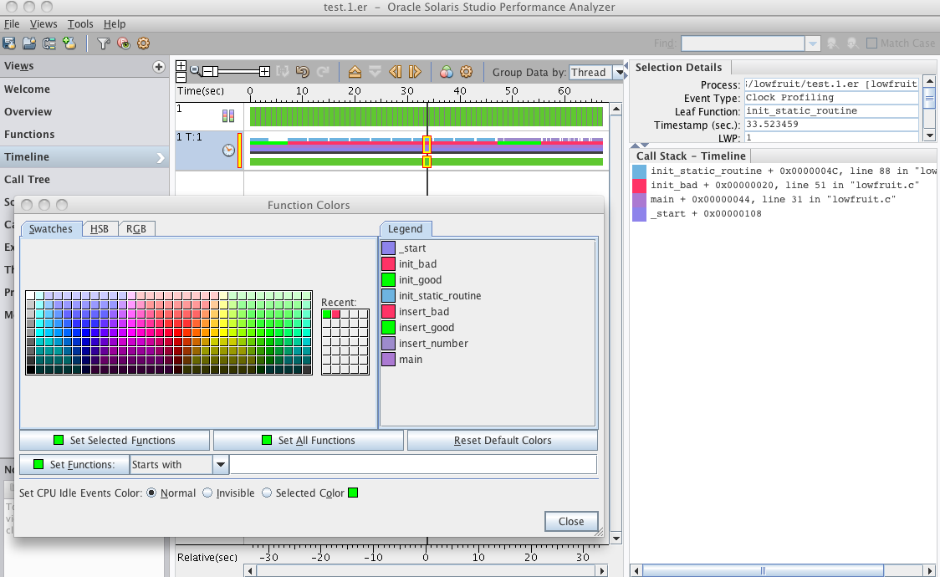Click the Timestamp value 33.523459 field

pyautogui.click(x=831, y=125)
